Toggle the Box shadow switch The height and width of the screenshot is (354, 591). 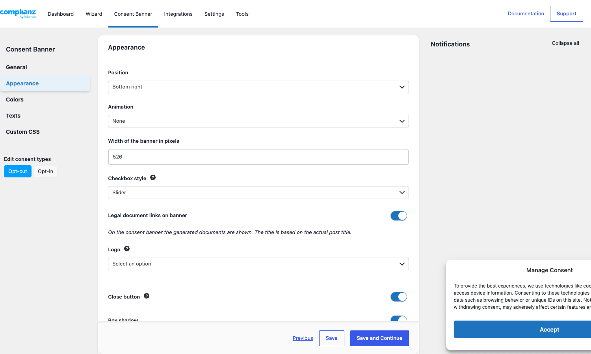tap(399, 319)
